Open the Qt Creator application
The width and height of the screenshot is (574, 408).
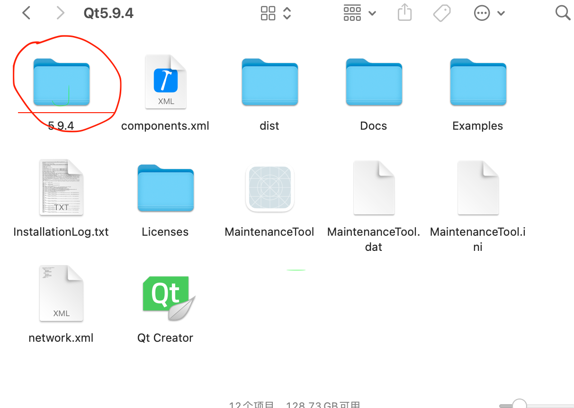tap(165, 296)
